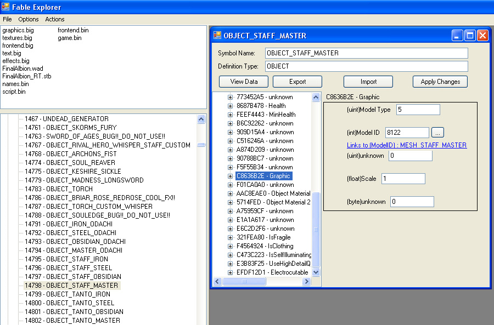
Task: Click the Fable Explorer title bar icon
Action: 7,7
